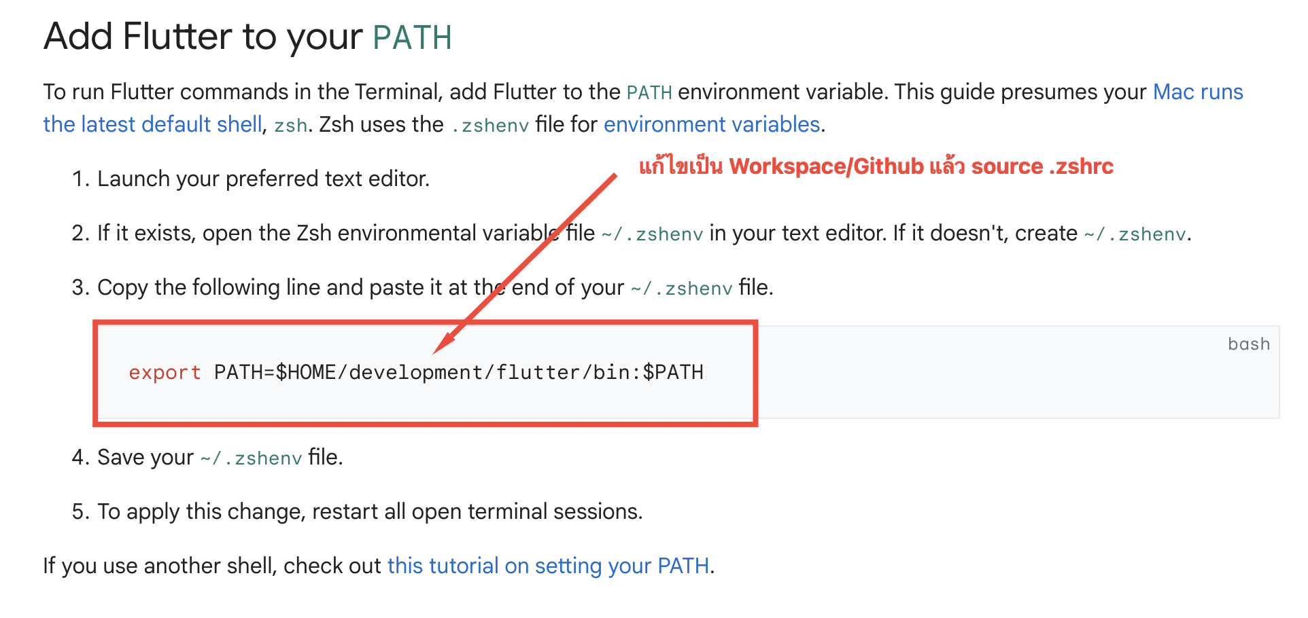Open the 'environment variables' link
Screen dimensions: 1308x618
coord(712,124)
